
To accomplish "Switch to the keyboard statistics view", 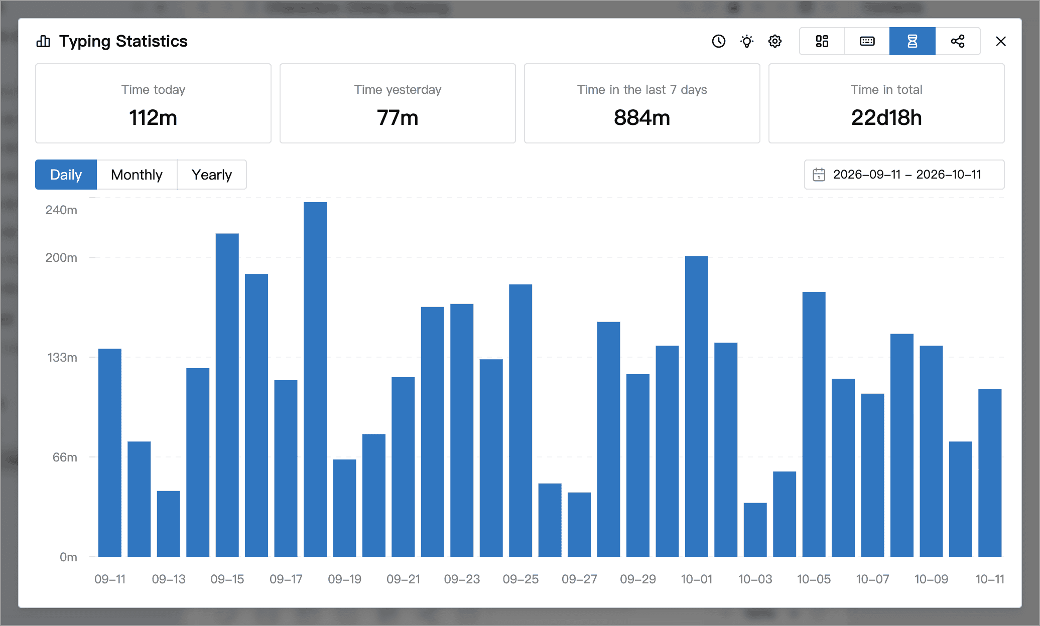I will pyautogui.click(x=867, y=41).
